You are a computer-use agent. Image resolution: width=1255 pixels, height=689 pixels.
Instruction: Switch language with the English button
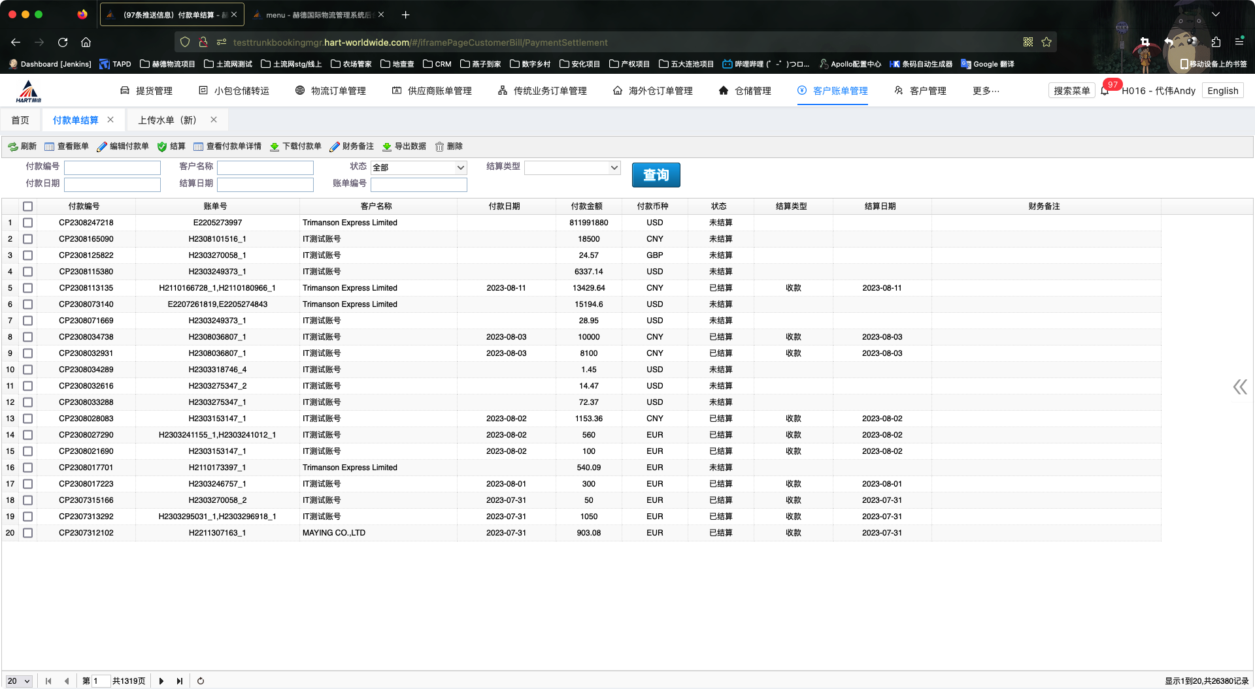click(x=1222, y=91)
